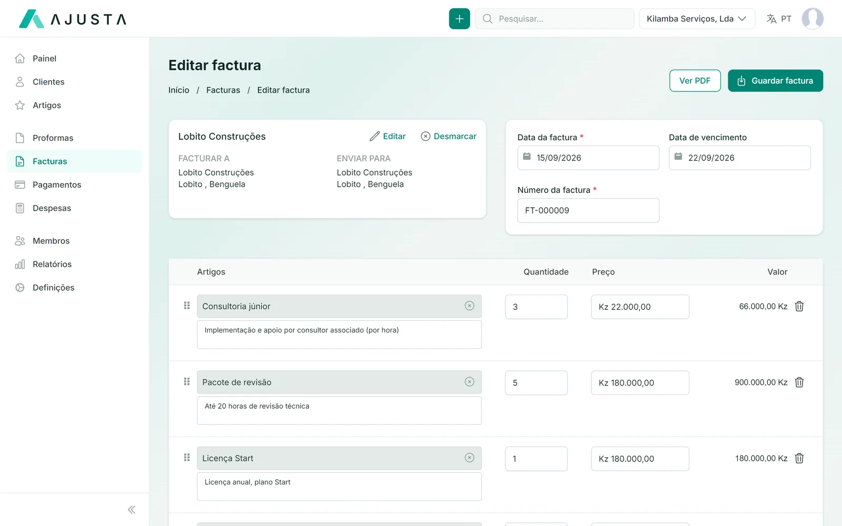Screen dimensions: 842x526
Task: Grab the drag handle of Licença Start row
Action: tap(187, 458)
